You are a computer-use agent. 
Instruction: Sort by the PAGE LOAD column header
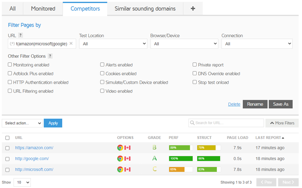tap(237, 138)
